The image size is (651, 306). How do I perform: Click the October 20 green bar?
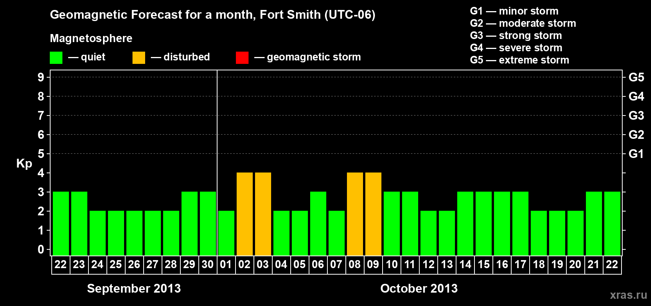pos(576,233)
